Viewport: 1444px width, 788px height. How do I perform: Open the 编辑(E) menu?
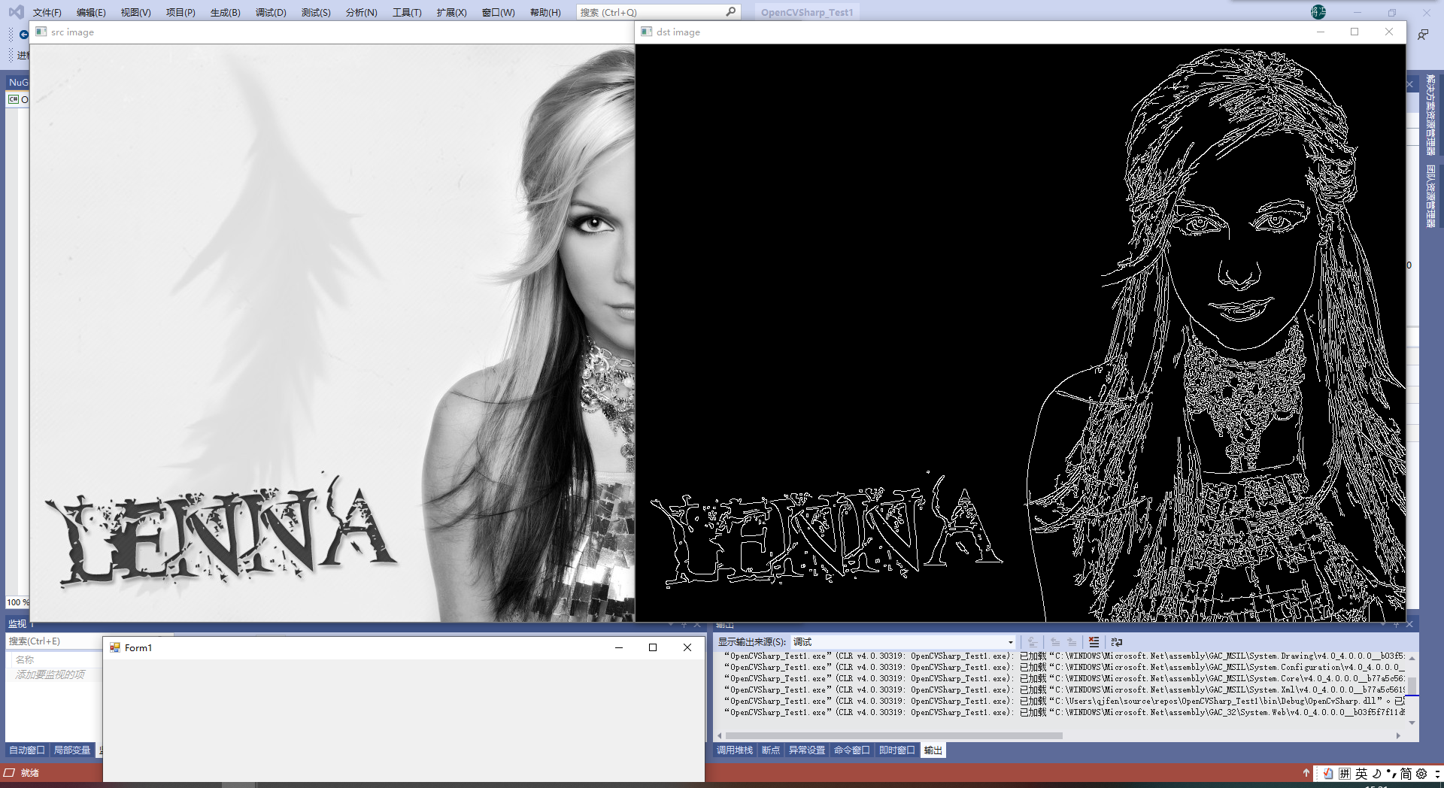(91, 13)
